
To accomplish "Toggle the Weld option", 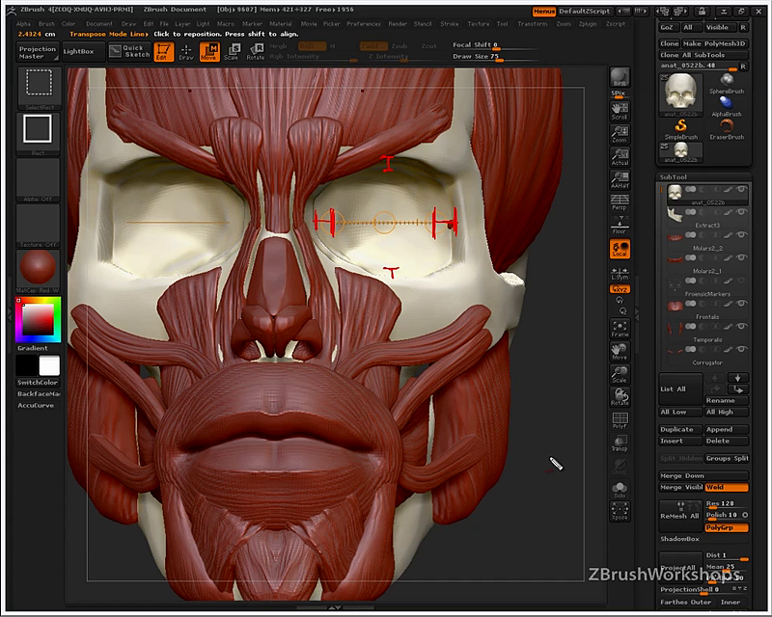I will 727,487.
